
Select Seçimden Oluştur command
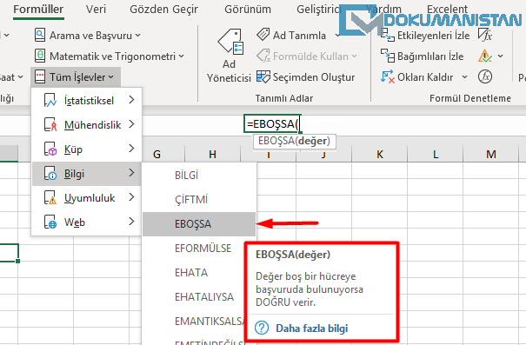(x=314, y=77)
